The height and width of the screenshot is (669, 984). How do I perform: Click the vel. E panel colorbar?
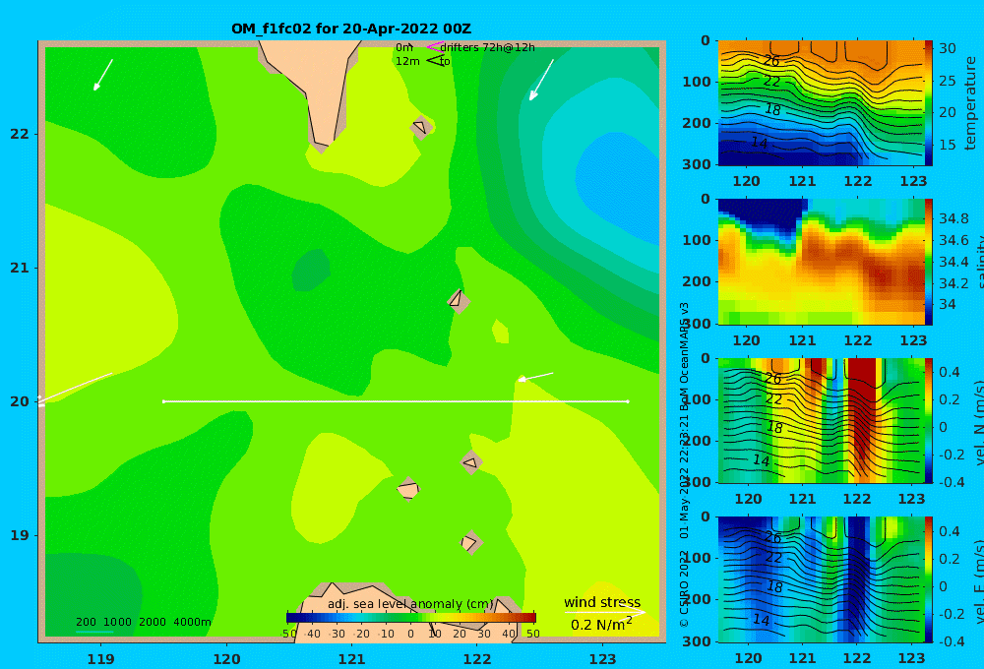pos(928,579)
